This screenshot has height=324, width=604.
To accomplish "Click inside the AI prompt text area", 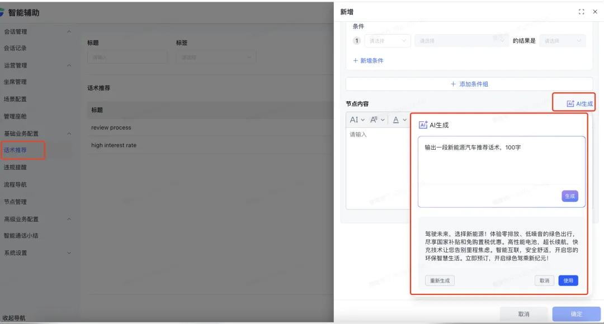I will [501, 165].
